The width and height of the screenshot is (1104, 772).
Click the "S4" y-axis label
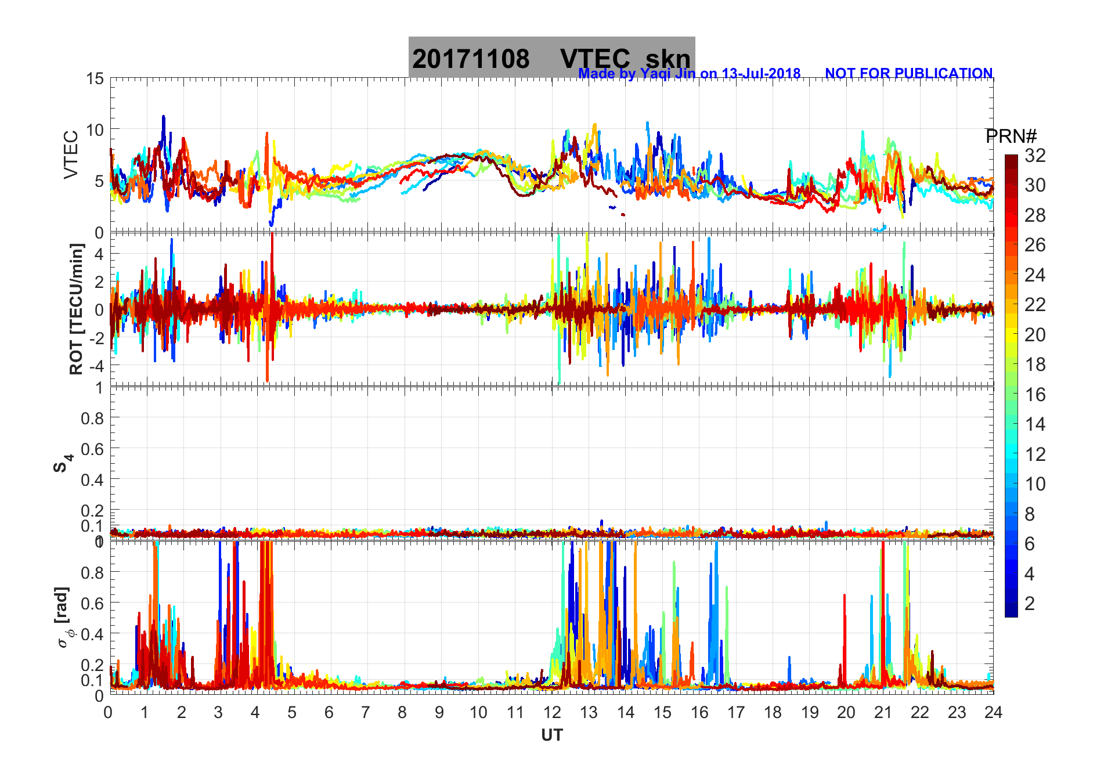pyautogui.click(x=64, y=463)
